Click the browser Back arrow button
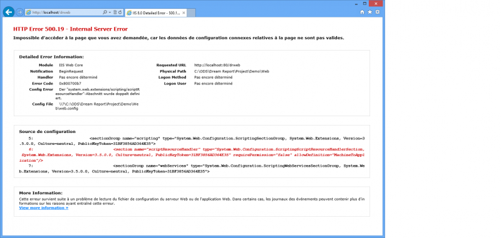This screenshot has height=238, width=501. 8,12
